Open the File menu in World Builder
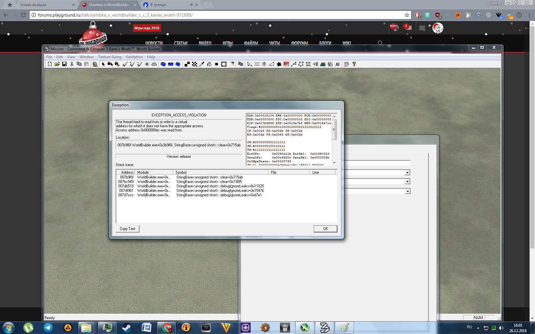 pos(49,57)
